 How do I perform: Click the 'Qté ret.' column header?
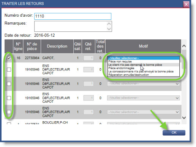coord(89,46)
